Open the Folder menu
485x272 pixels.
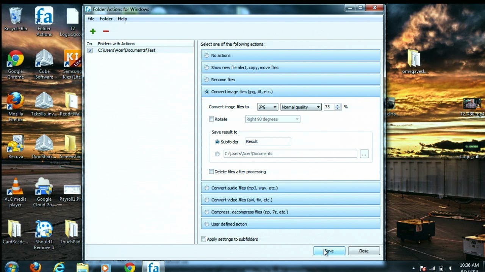coord(106,19)
